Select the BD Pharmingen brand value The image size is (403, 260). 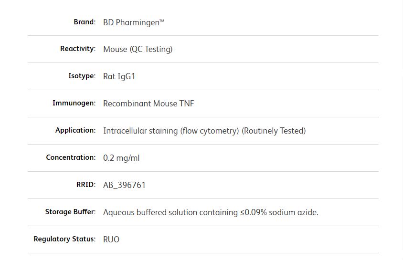pyautogui.click(x=134, y=22)
